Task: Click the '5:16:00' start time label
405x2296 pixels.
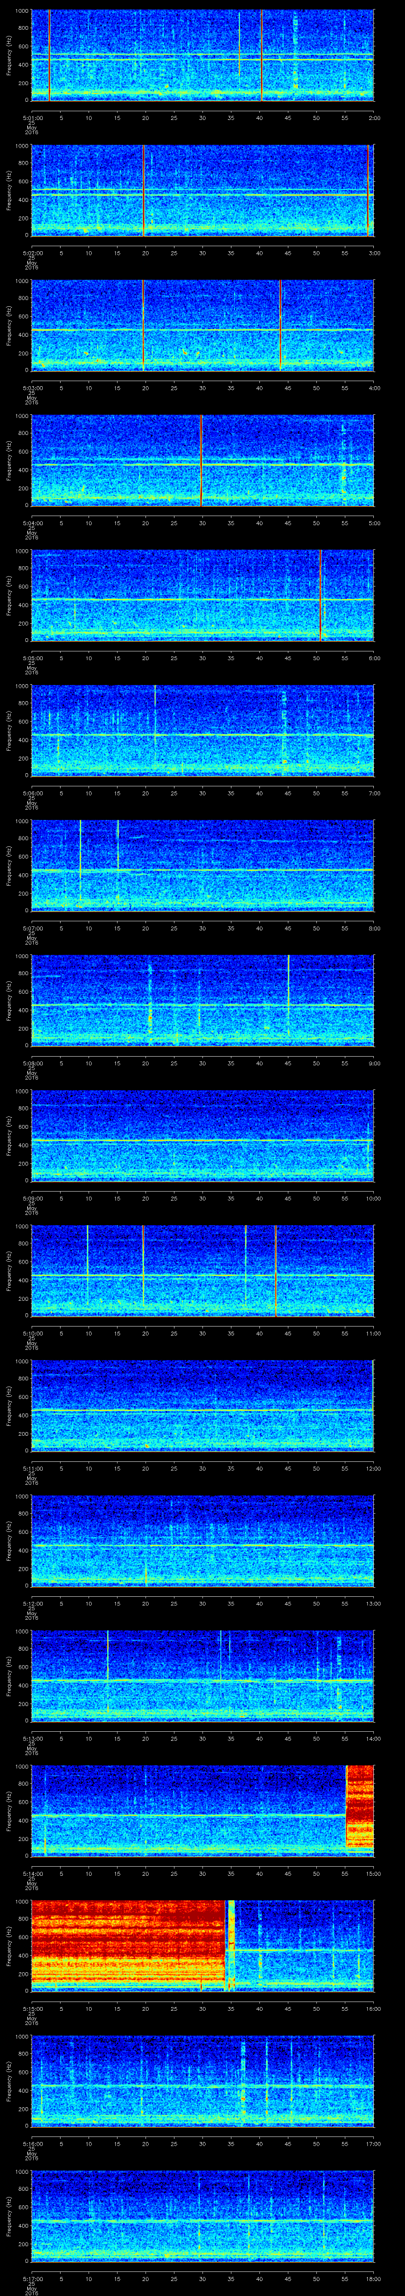Action: click(33, 2144)
